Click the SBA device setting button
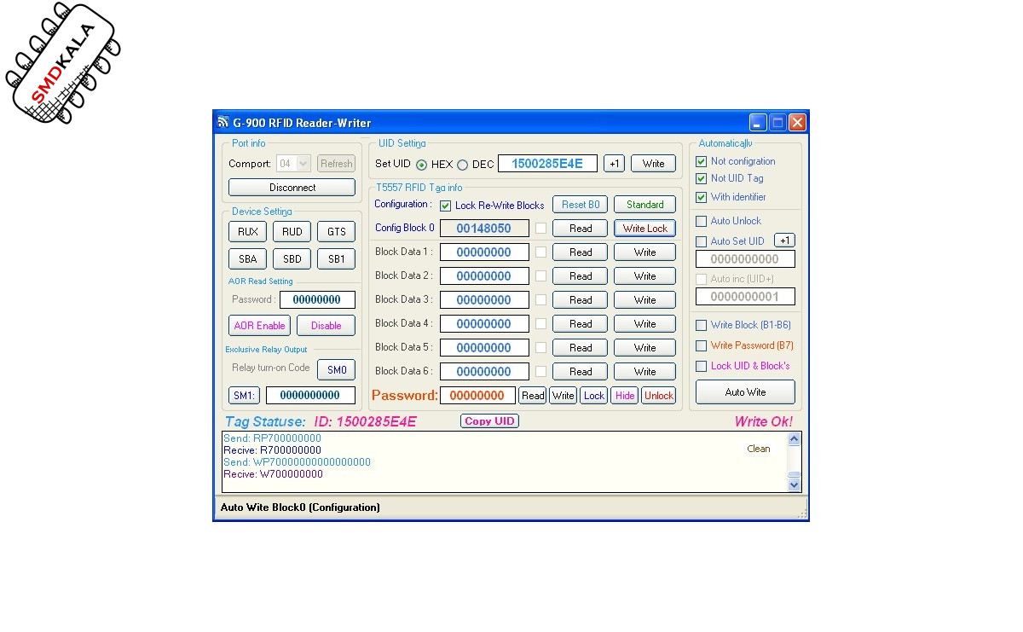 [247, 259]
